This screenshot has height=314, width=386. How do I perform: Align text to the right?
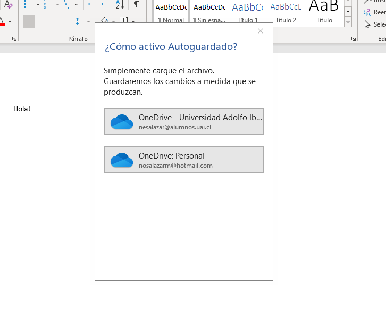pyautogui.click(x=52, y=21)
